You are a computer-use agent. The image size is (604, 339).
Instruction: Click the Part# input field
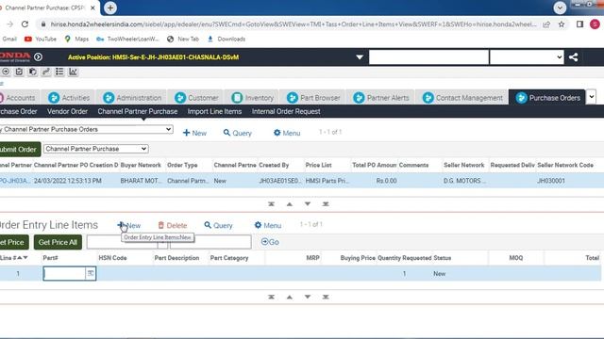coord(64,273)
